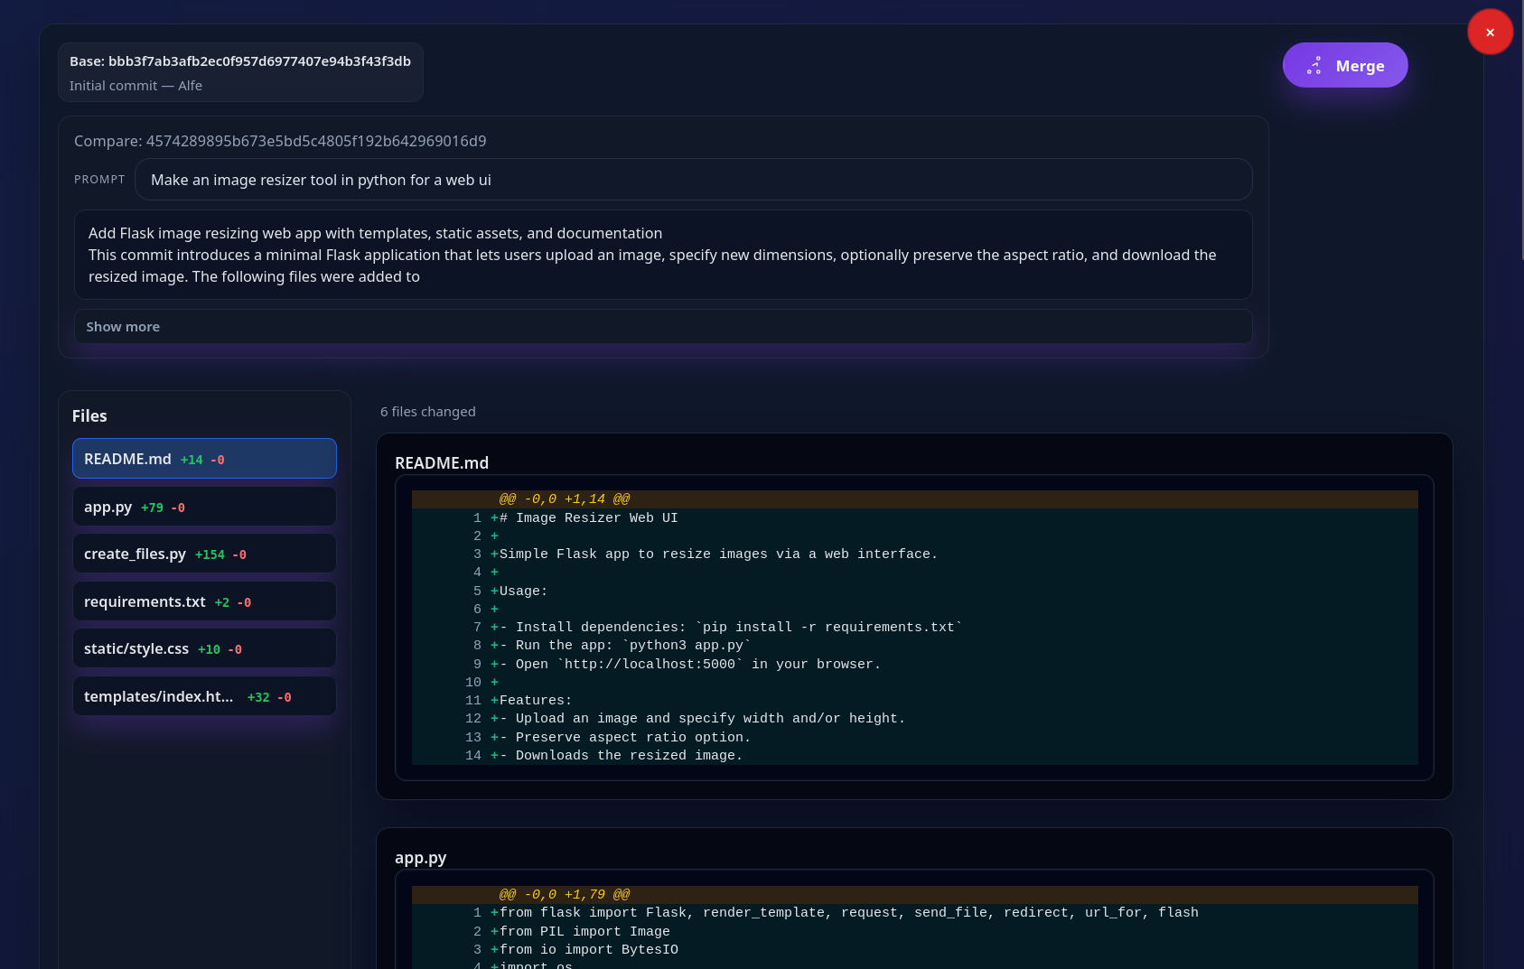Open static/style.css file entry
Screen dimensions: 1524x969
tap(204, 648)
